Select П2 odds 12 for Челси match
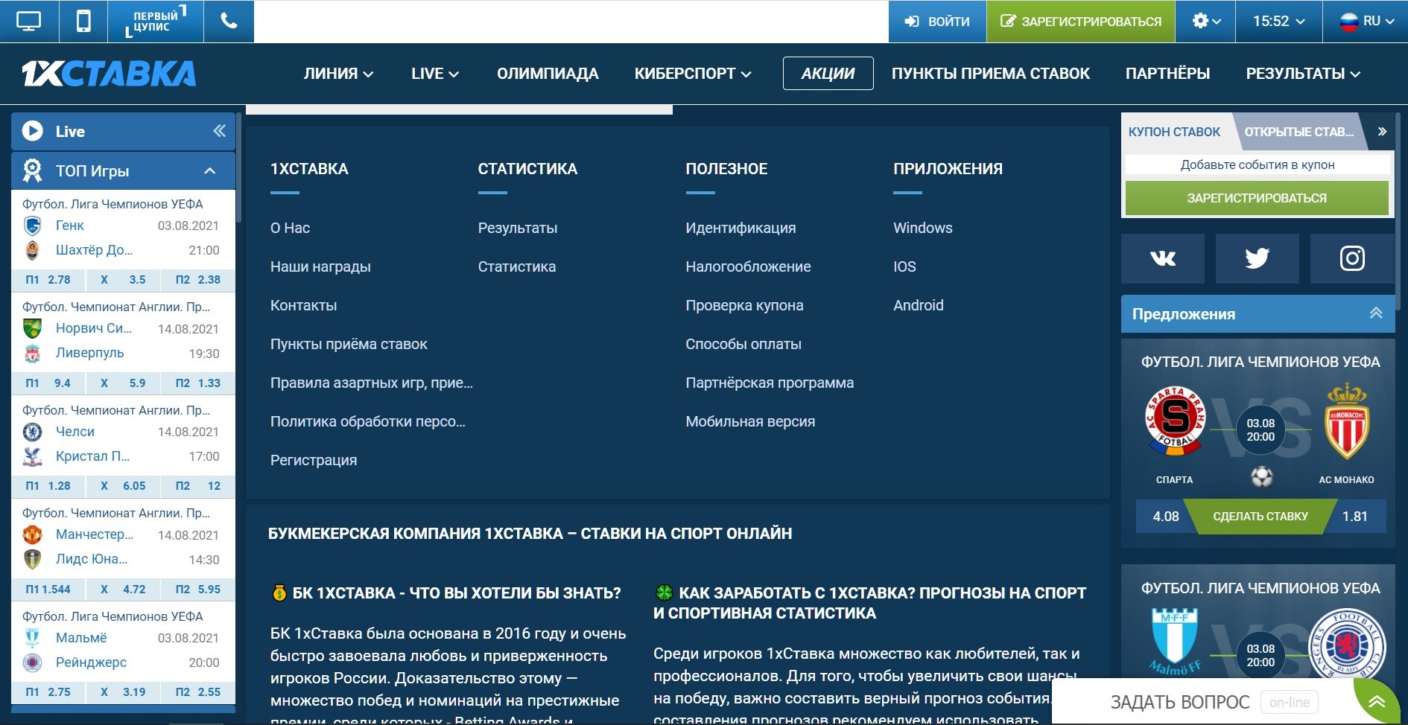1408x725 pixels. [198, 486]
